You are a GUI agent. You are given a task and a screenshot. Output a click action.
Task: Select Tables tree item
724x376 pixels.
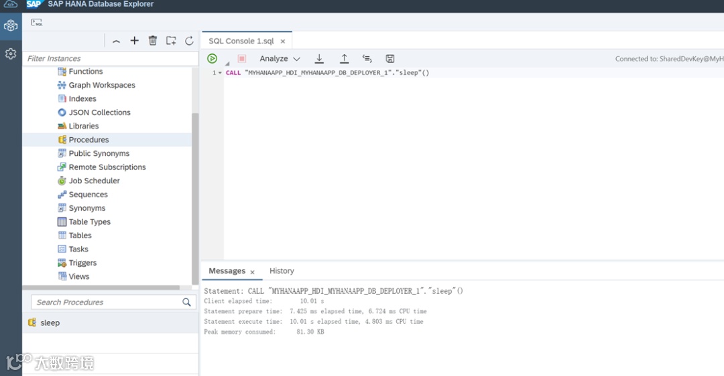(x=80, y=236)
